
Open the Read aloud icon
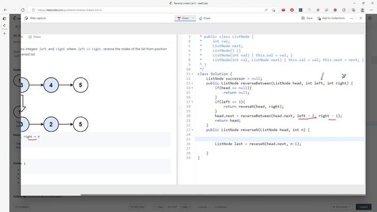pyautogui.click(x=266, y=10)
